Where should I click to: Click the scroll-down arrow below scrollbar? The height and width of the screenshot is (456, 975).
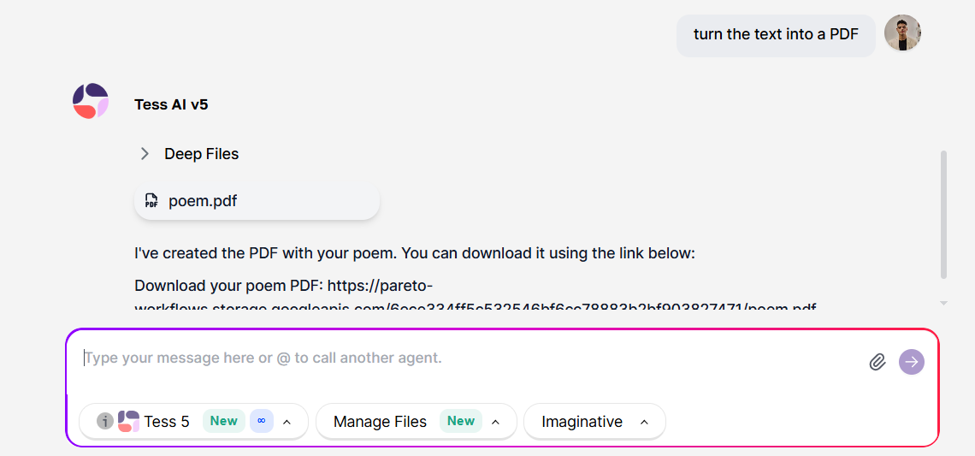point(943,303)
